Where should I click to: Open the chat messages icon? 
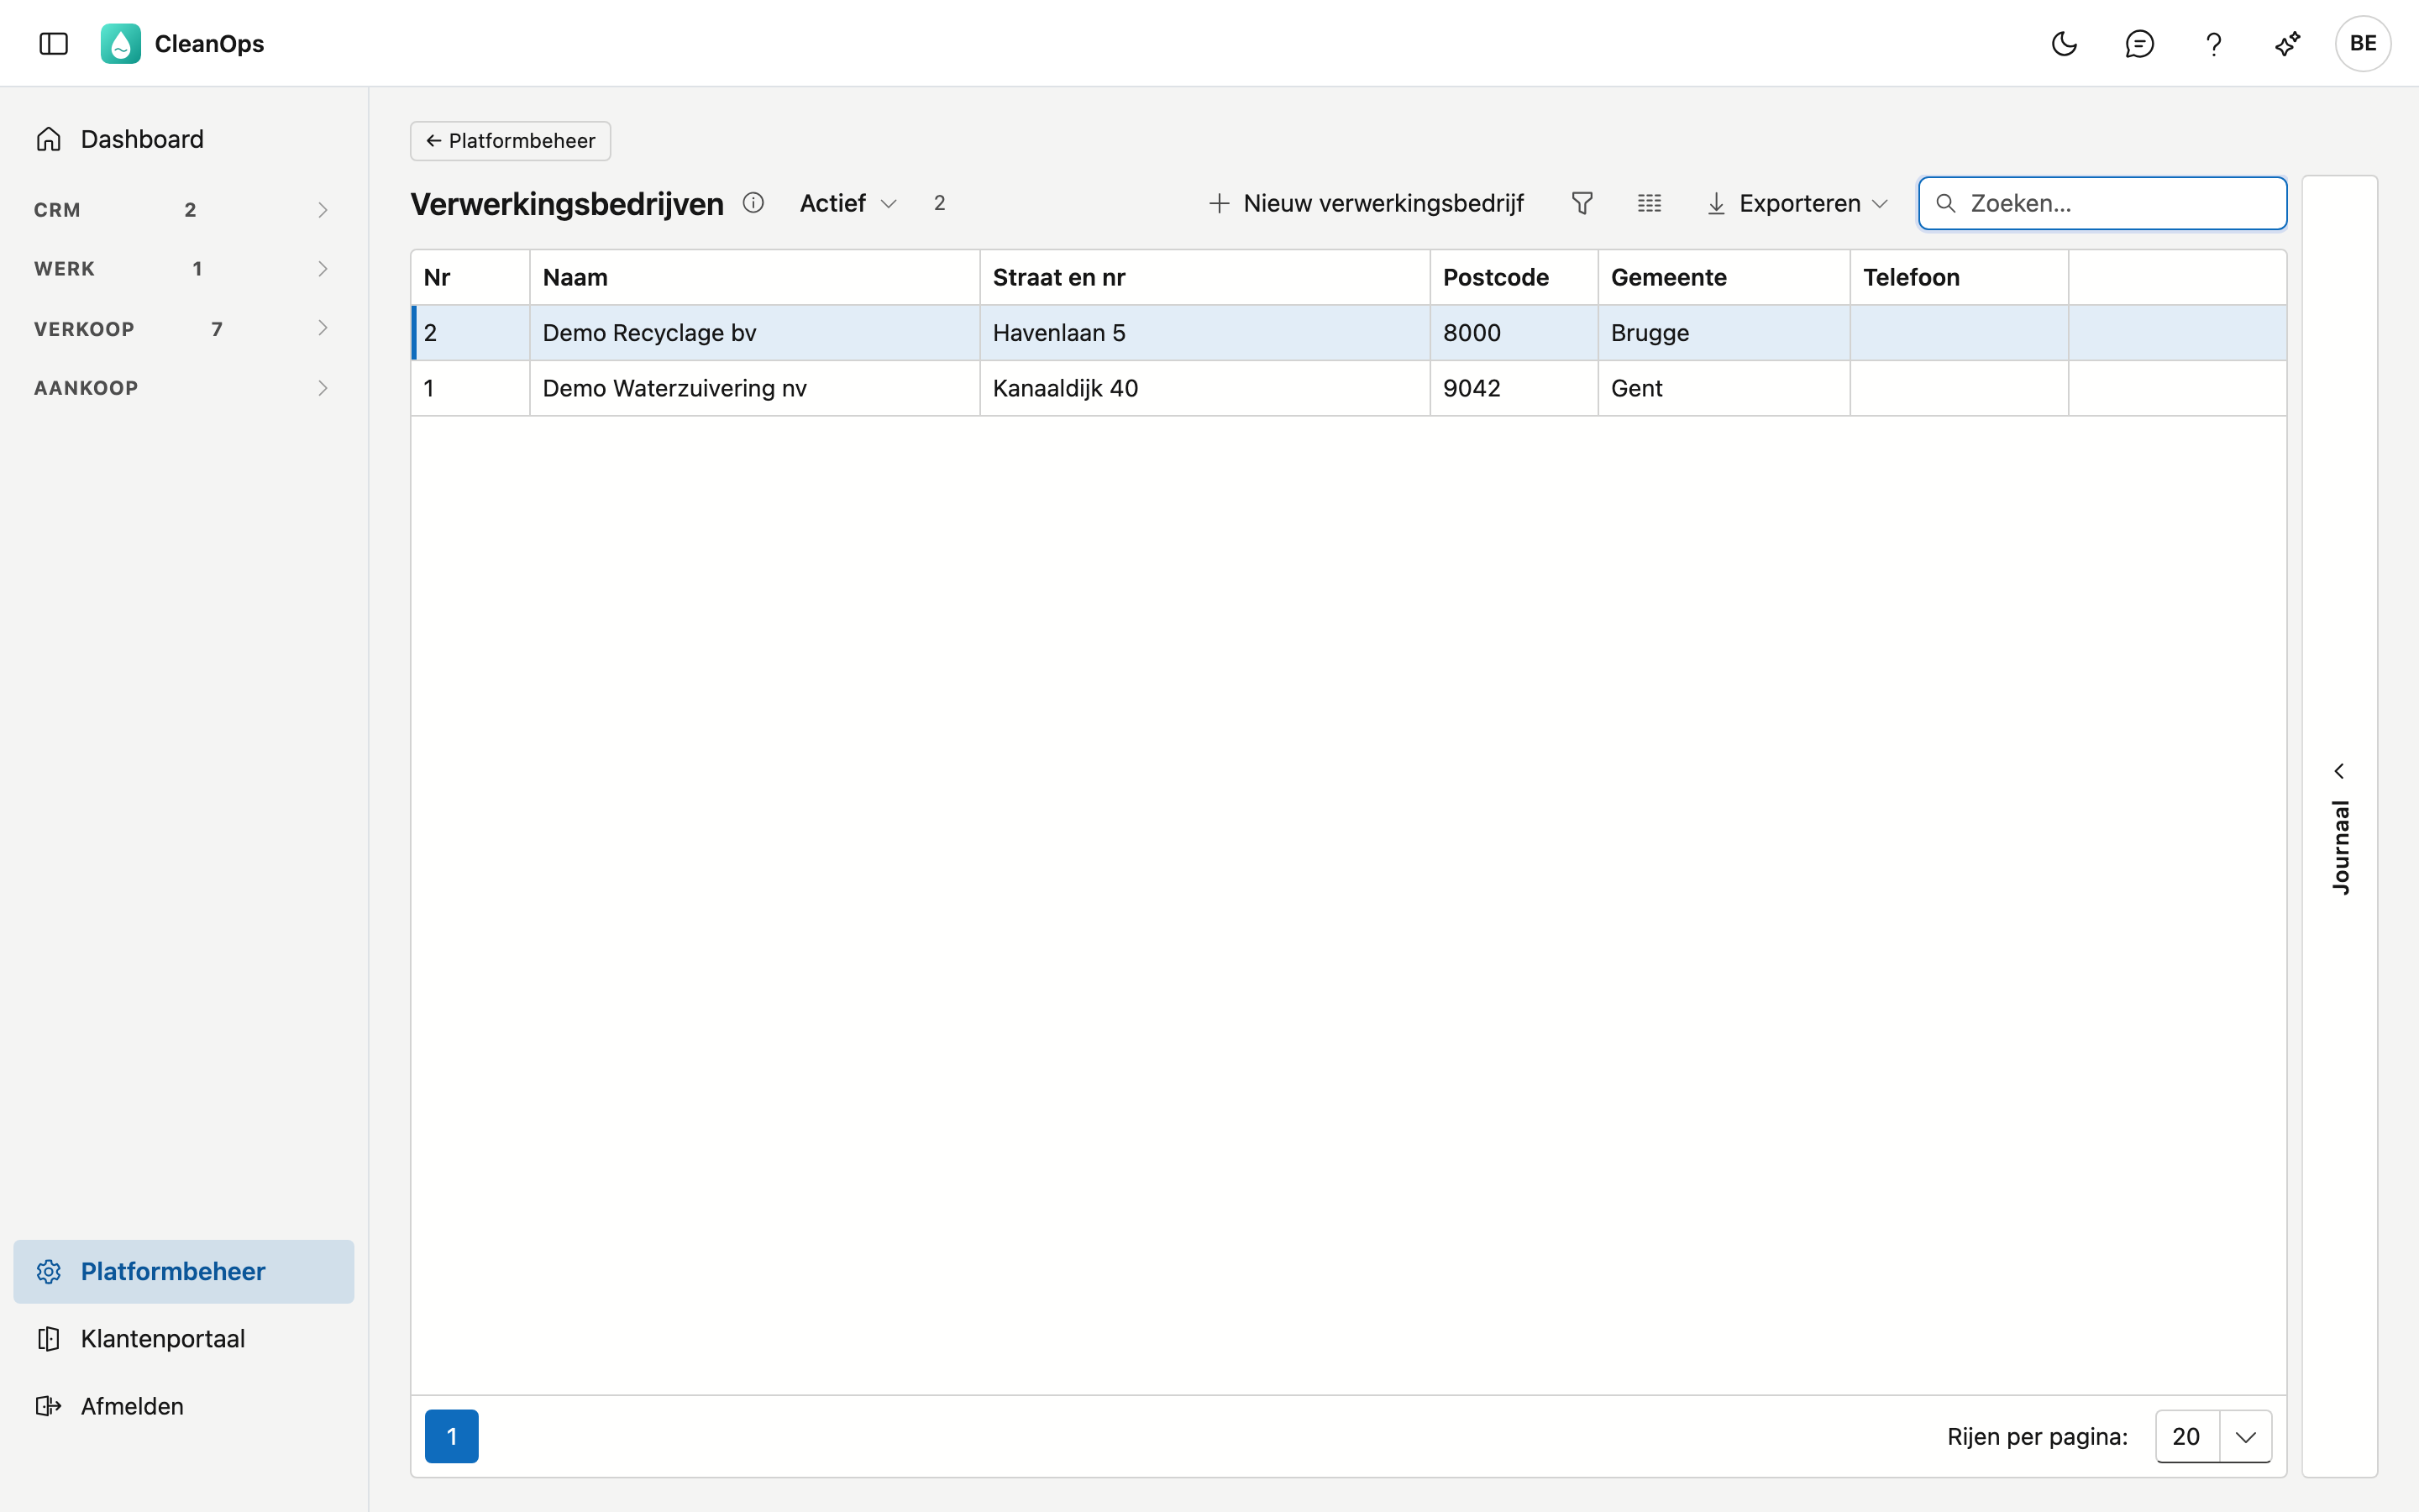(2139, 43)
